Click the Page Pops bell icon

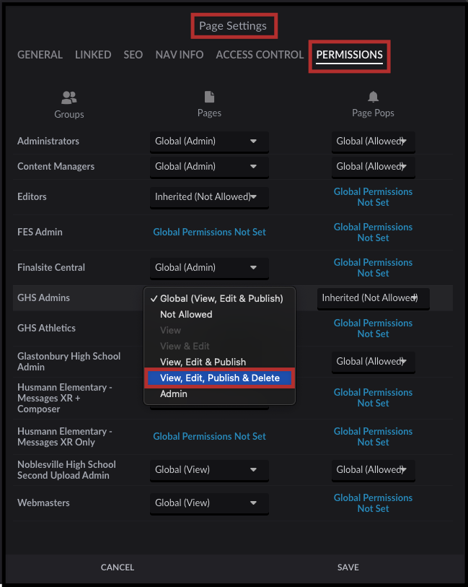click(x=373, y=97)
